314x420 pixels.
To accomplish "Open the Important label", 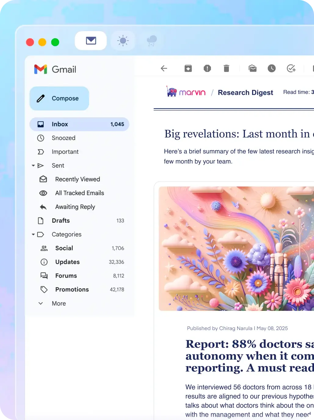I will pyautogui.click(x=65, y=152).
